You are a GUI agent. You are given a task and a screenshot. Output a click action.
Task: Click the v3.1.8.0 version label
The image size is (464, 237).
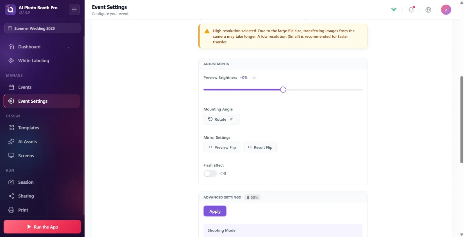point(24,12)
